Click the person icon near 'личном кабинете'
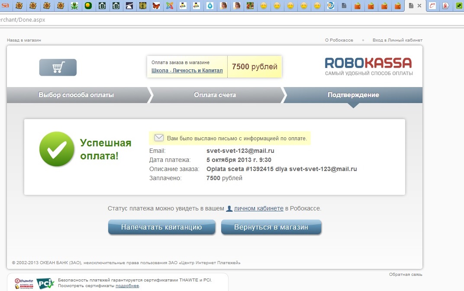Viewport: 464px width, 291px height. pos(229,208)
